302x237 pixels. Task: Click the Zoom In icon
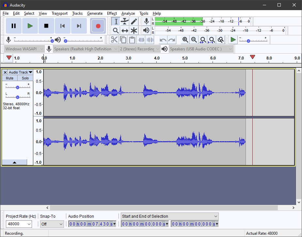(x=185, y=40)
